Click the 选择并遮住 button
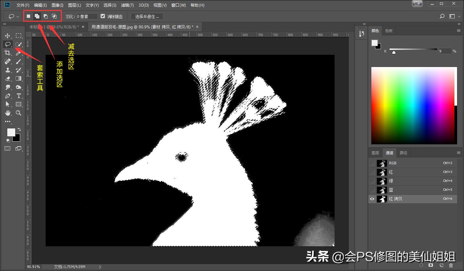The width and height of the screenshot is (464, 271). [147, 16]
